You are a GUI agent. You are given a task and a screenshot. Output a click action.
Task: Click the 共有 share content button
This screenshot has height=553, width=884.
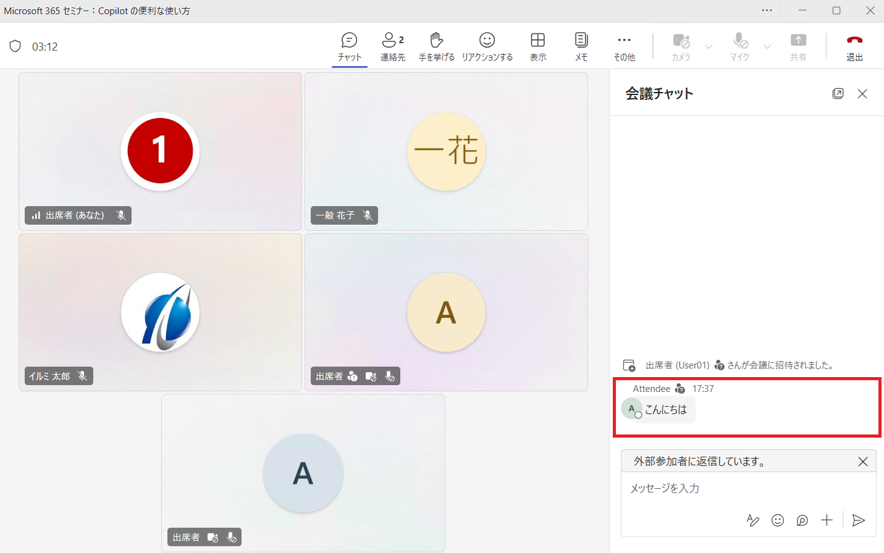click(x=798, y=47)
